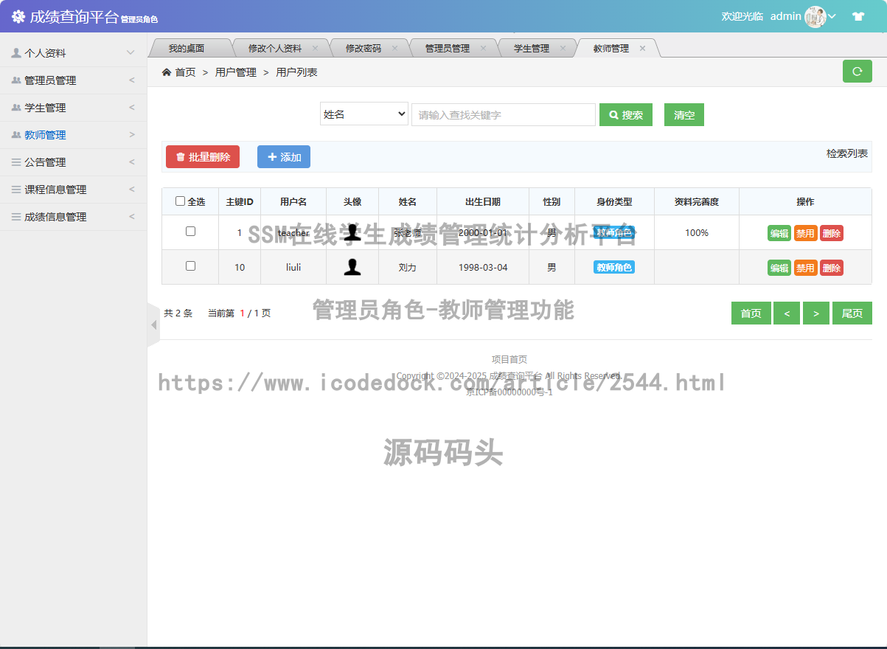Screen dimensions: 887x649
Task: Go to 尾页 last page button
Action: point(852,313)
